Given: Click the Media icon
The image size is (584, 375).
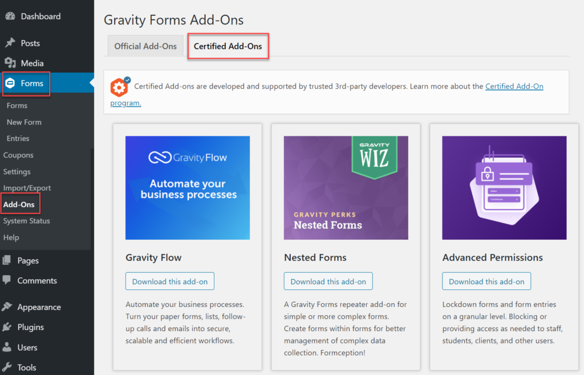Looking at the screenshot, I should click(x=10, y=63).
